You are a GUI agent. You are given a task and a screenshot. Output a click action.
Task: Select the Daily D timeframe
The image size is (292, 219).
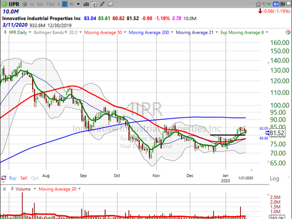(x=65, y=4)
